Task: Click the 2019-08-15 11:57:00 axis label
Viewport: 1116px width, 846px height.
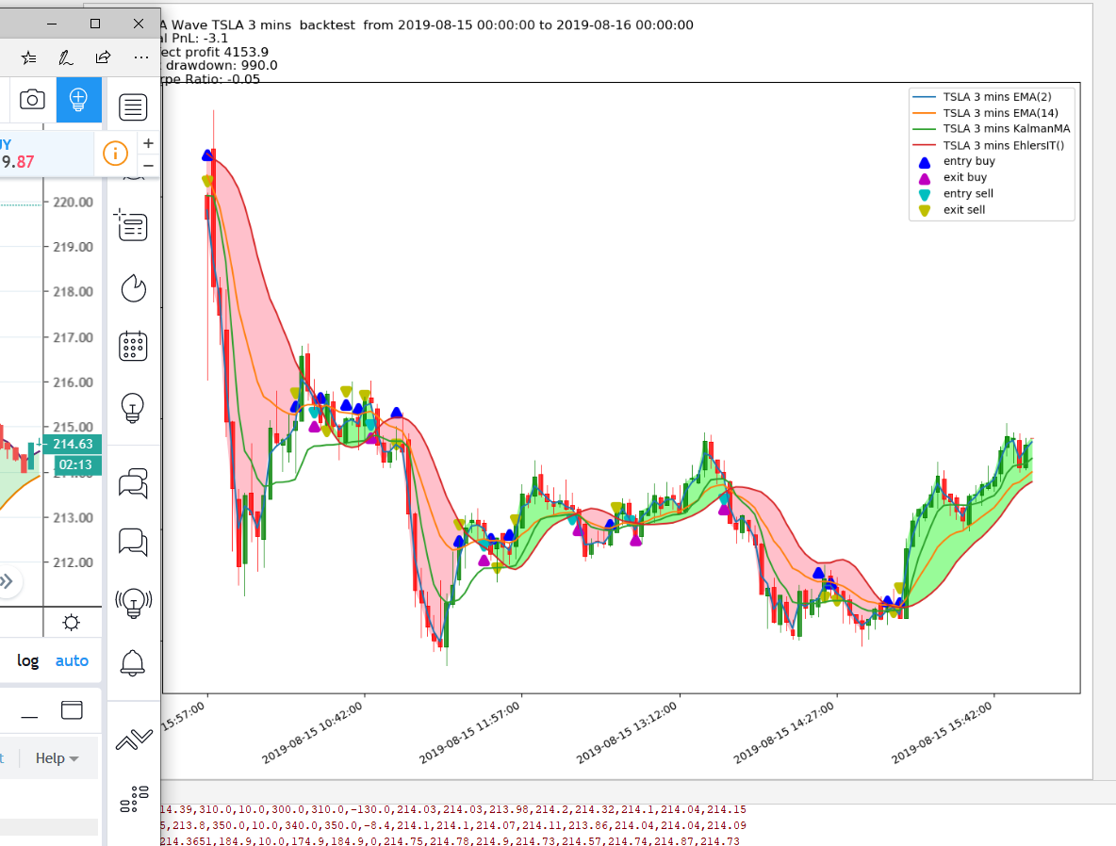Action: coord(469,733)
